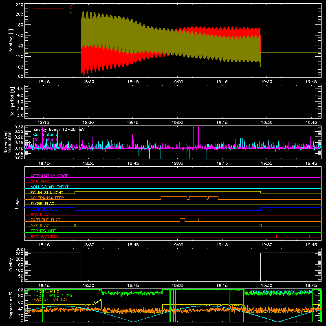Image resolution: width=326 pixels, height=326 pixels.
Task: Click the 60 tick on Degrees axis
Action: (x=21, y=302)
